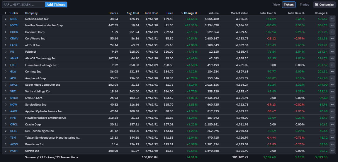Switch to the Tickers view
Viewport: 338px width, 162px height.
pyautogui.click(x=288, y=5)
